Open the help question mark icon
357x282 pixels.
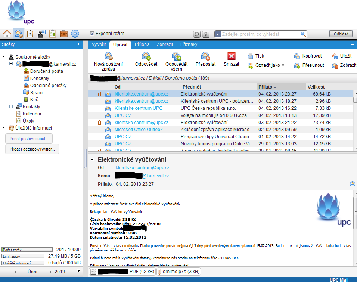(206, 34)
